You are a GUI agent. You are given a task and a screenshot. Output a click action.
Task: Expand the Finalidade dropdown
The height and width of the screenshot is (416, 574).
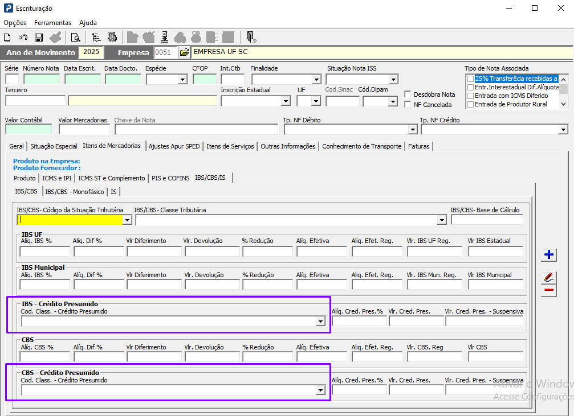coord(316,80)
